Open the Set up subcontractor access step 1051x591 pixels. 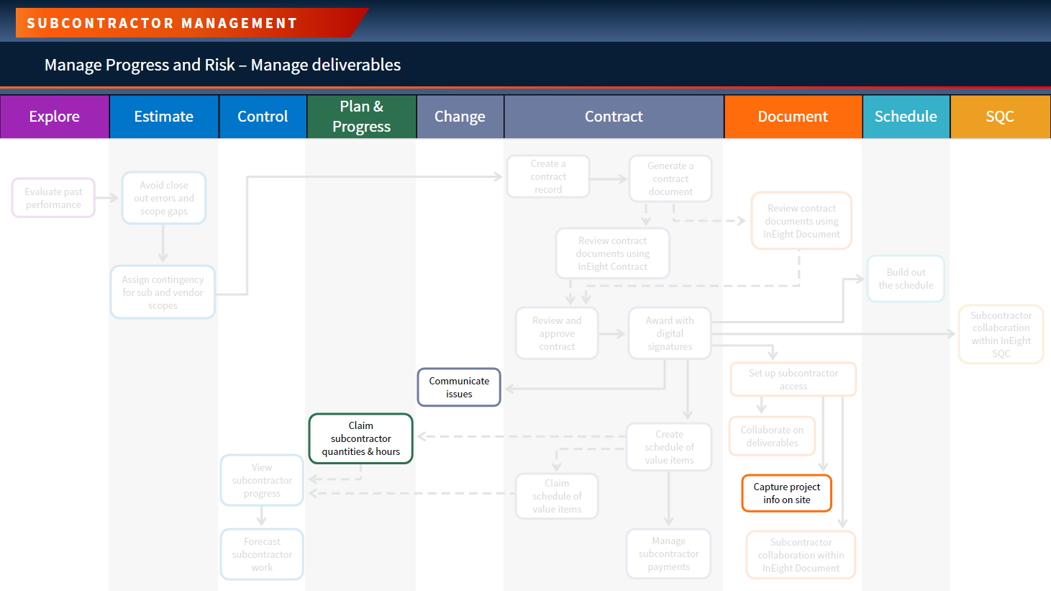pos(793,379)
